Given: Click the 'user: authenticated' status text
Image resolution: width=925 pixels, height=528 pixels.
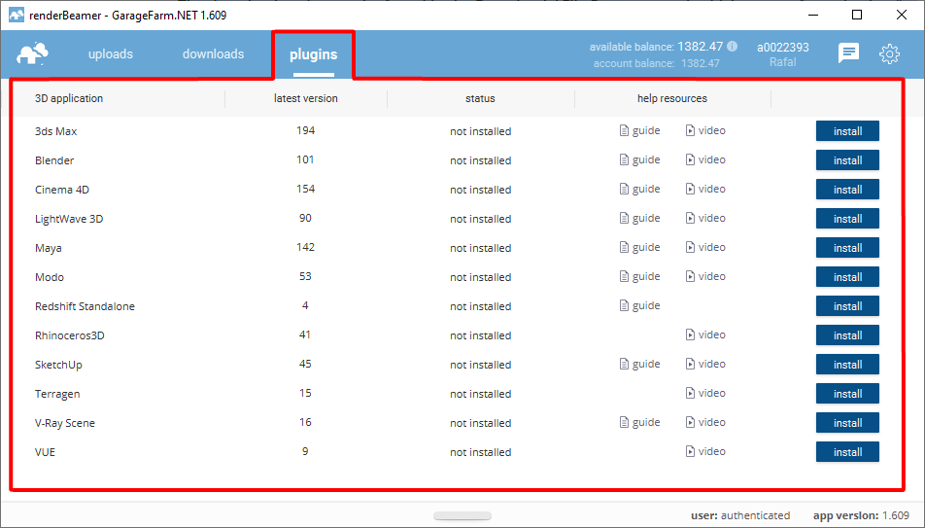Looking at the screenshot, I should tap(740, 515).
